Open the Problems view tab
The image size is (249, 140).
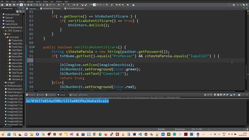point(31,95)
